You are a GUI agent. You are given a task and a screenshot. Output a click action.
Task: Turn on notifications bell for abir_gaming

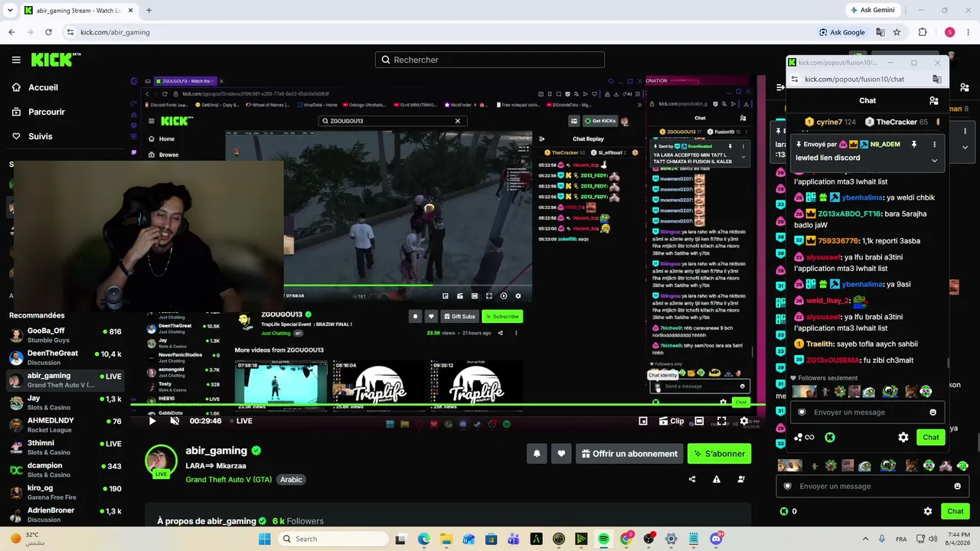537,454
